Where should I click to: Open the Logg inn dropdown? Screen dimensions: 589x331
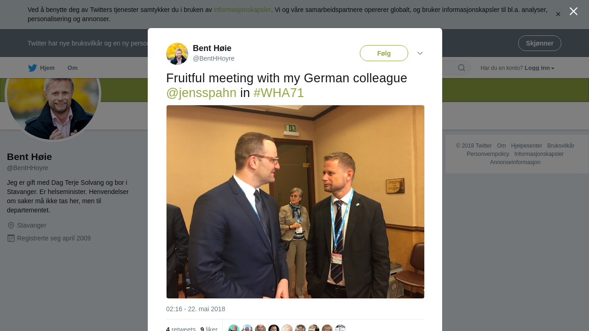(x=539, y=68)
